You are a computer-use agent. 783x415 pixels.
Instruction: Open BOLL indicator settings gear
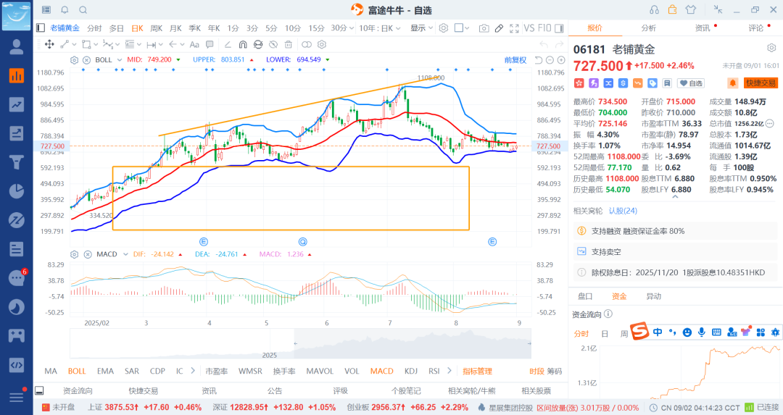[75, 60]
